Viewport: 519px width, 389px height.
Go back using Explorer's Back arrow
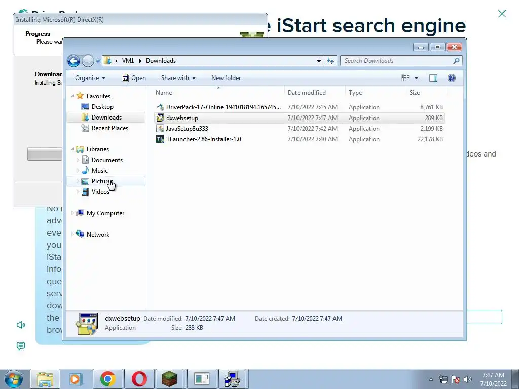coord(73,61)
